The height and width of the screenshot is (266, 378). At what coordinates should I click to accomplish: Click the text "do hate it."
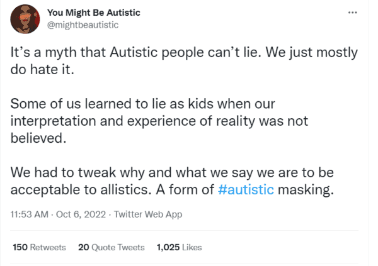click(42, 69)
